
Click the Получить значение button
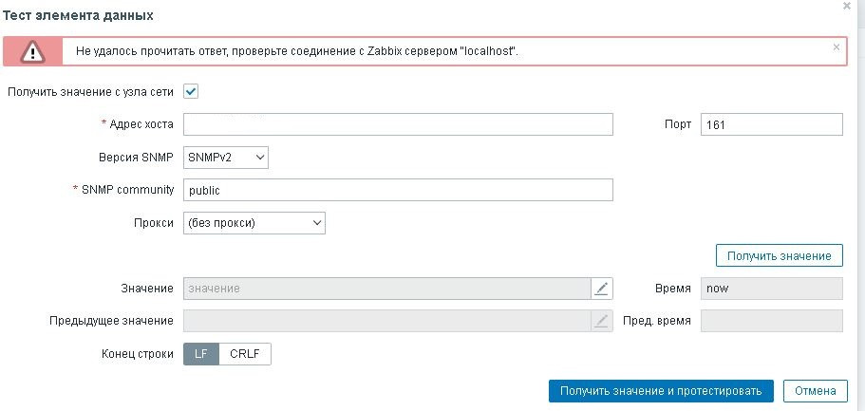[x=779, y=255]
